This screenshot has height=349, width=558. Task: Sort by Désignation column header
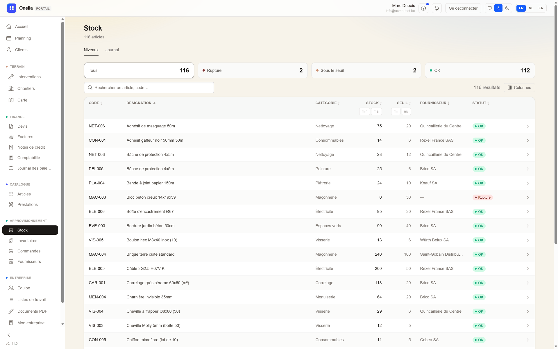141,103
